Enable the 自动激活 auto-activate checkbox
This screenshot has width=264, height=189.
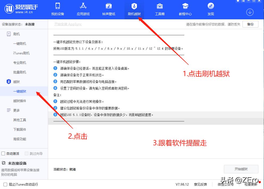pos(4,153)
